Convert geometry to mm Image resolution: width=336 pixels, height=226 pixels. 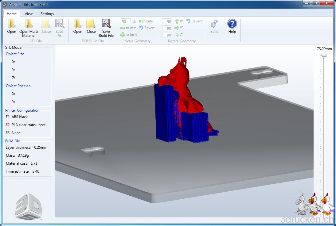tap(128, 28)
